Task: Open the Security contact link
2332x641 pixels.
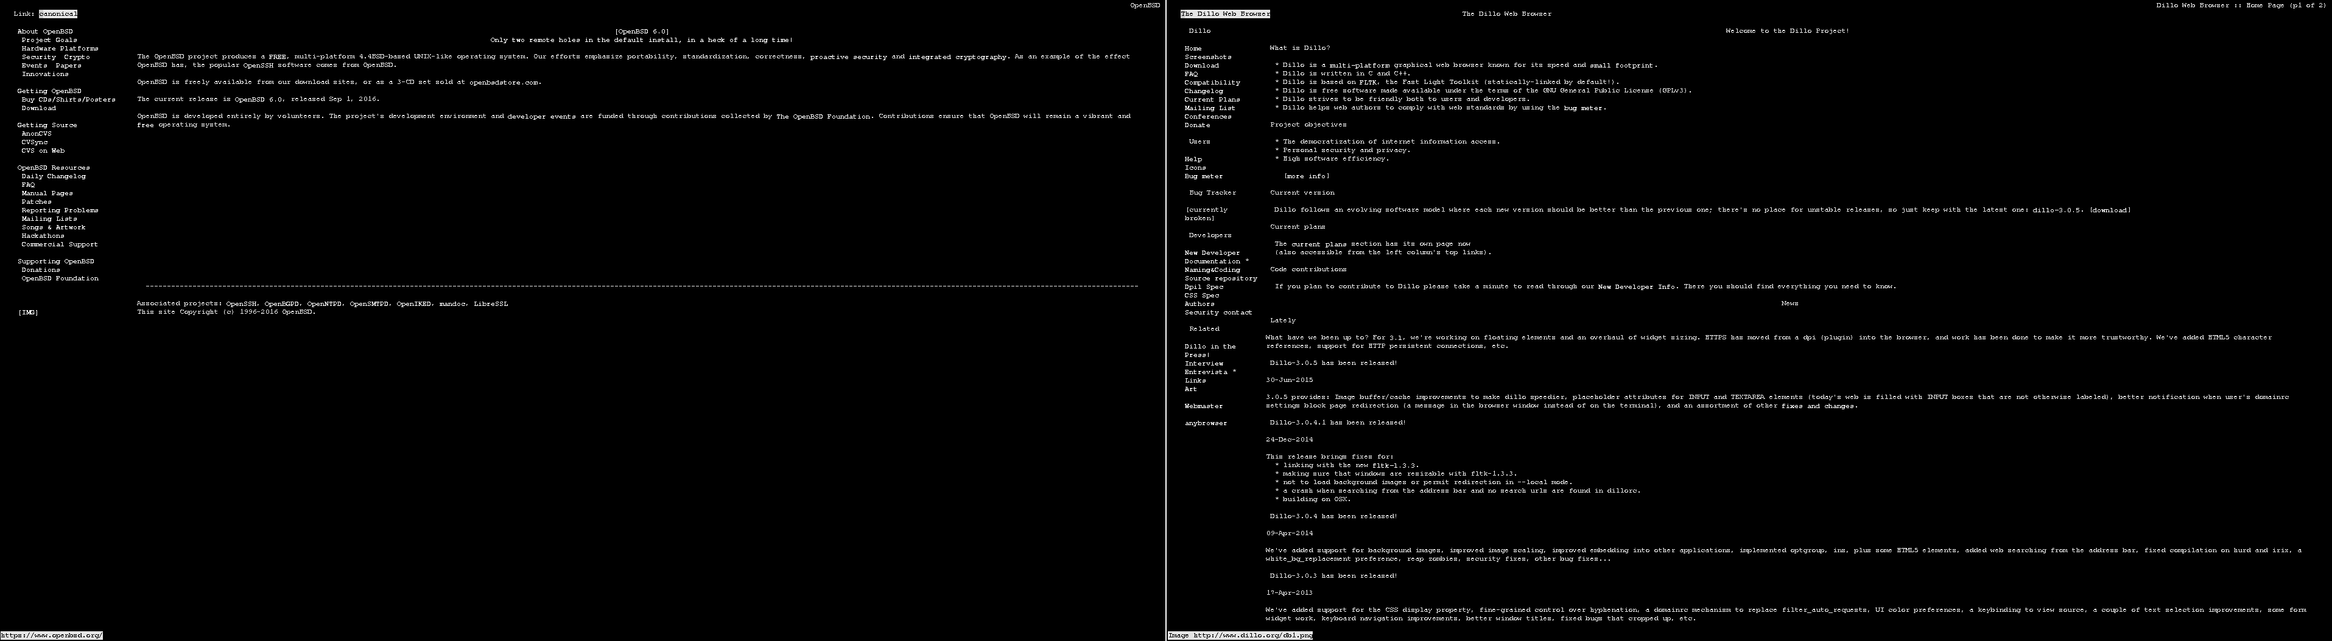Action: pyautogui.click(x=1218, y=313)
